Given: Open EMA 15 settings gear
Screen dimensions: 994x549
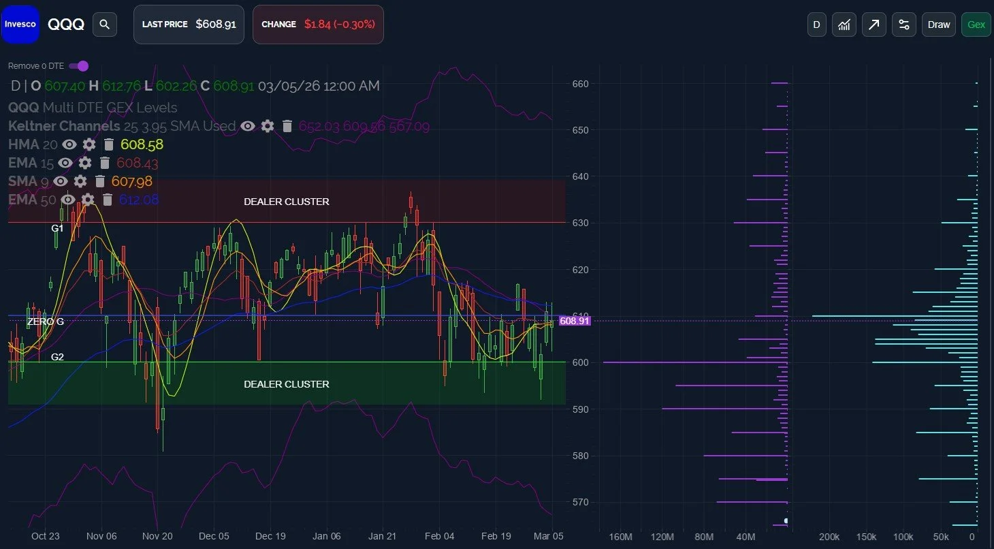Looking at the screenshot, I should tap(85, 163).
